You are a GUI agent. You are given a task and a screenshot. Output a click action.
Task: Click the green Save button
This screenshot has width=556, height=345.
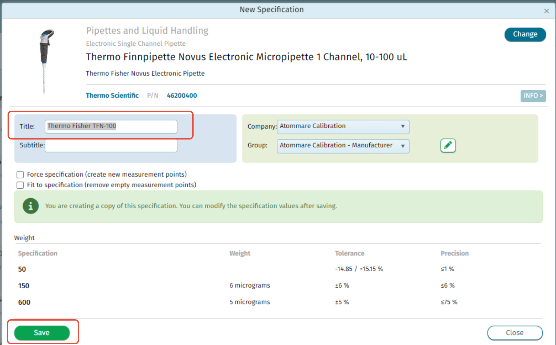click(x=42, y=333)
